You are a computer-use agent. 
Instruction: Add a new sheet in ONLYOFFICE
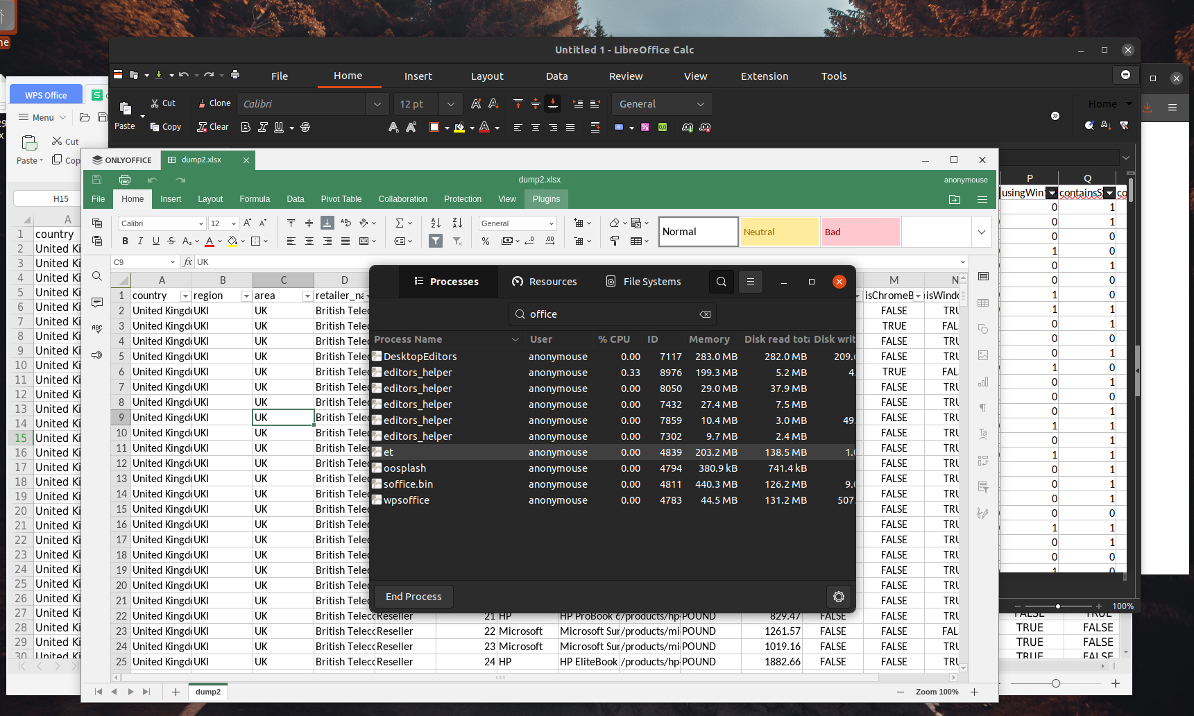tap(176, 692)
